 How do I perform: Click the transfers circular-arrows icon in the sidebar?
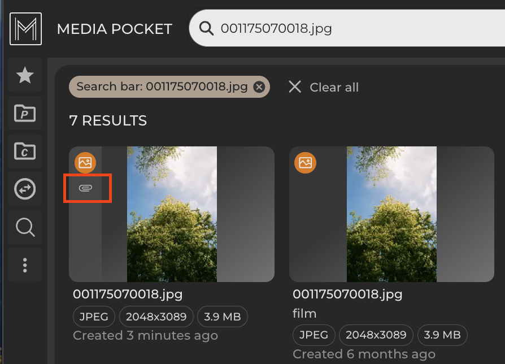click(x=24, y=189)
